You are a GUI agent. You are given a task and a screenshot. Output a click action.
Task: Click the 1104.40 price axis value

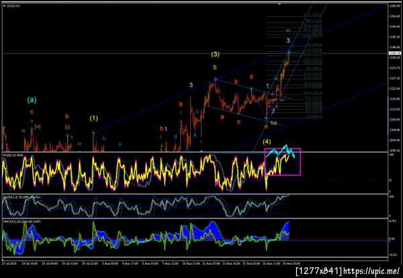pos(395,130)
